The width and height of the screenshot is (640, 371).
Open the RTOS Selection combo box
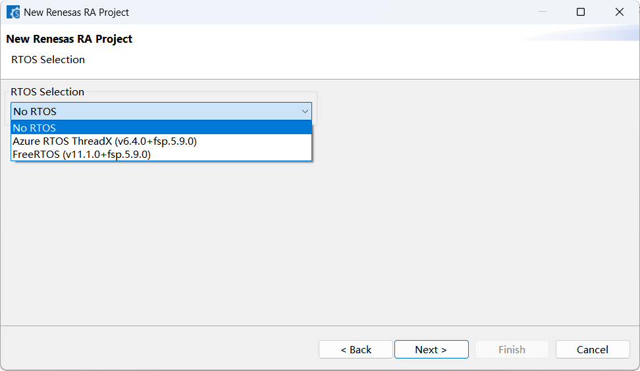(161, 111)
